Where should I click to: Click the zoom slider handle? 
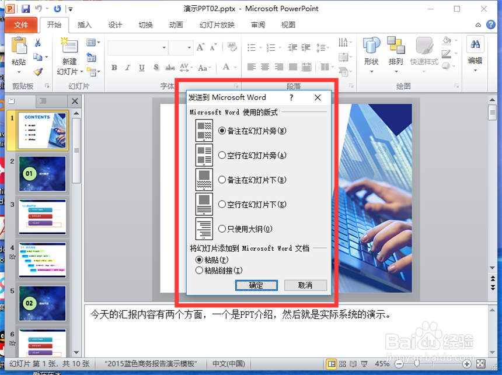pos(417,364)
